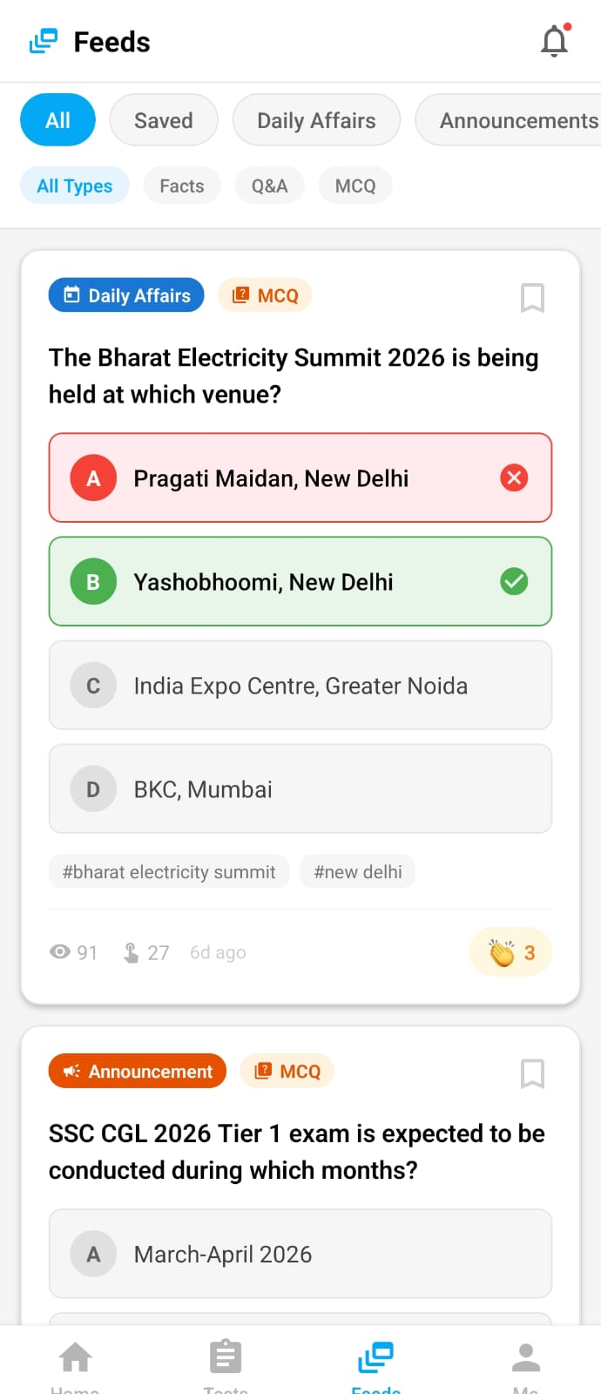
Task: Bookmark the SSC CGL 2026 question
Action: point(532,1073)
